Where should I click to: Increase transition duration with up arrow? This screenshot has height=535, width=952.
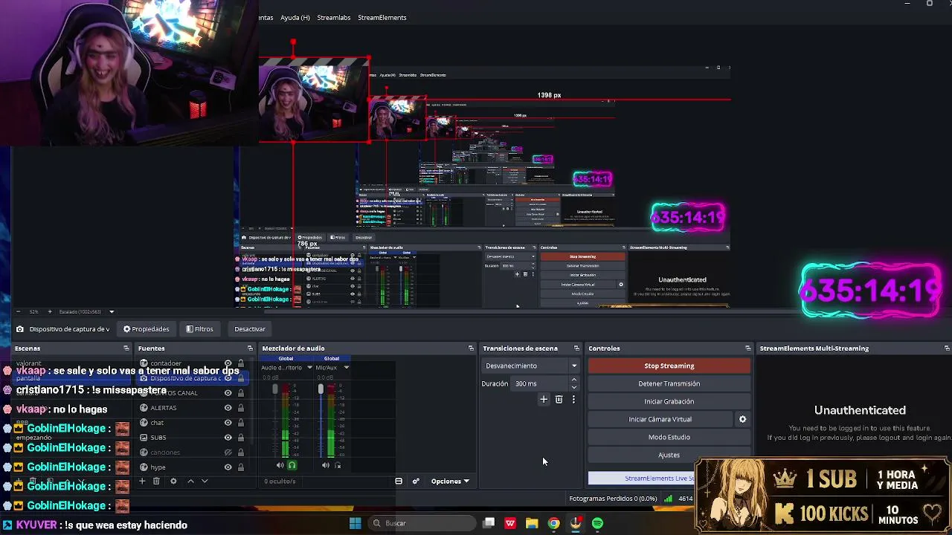click(x=573, y=380)
